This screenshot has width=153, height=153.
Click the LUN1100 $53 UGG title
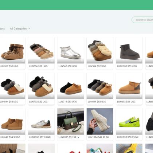(127, 66)
